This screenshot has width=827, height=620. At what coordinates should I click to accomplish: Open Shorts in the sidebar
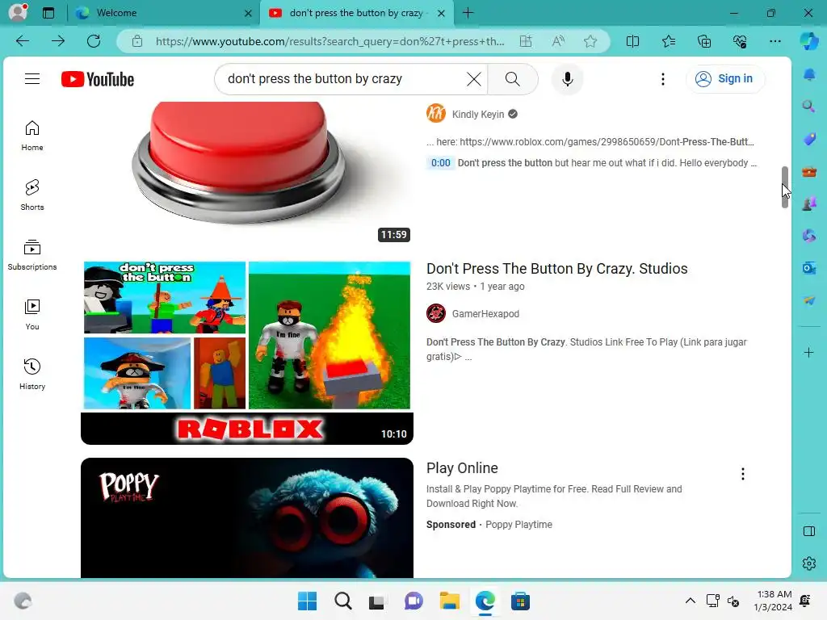click(x=32, y=195)
